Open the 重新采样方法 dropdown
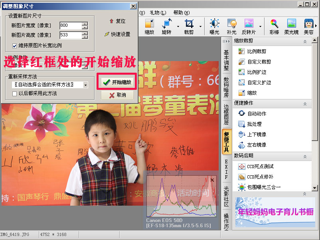The width and height of the screenshot is (320, 240). pyautogui.click(x=85, y=85)
